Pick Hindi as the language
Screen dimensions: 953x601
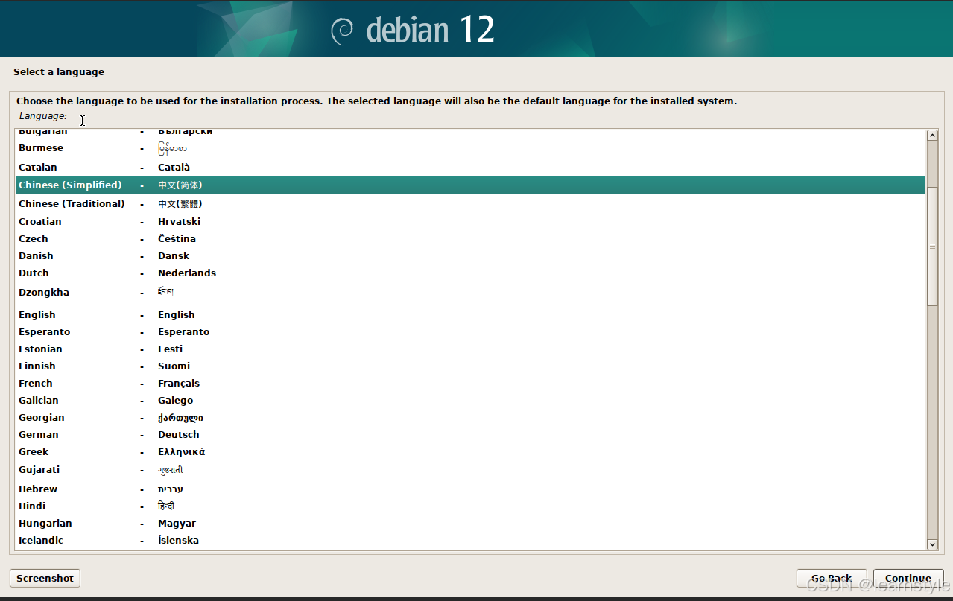(x=470, y=506)
